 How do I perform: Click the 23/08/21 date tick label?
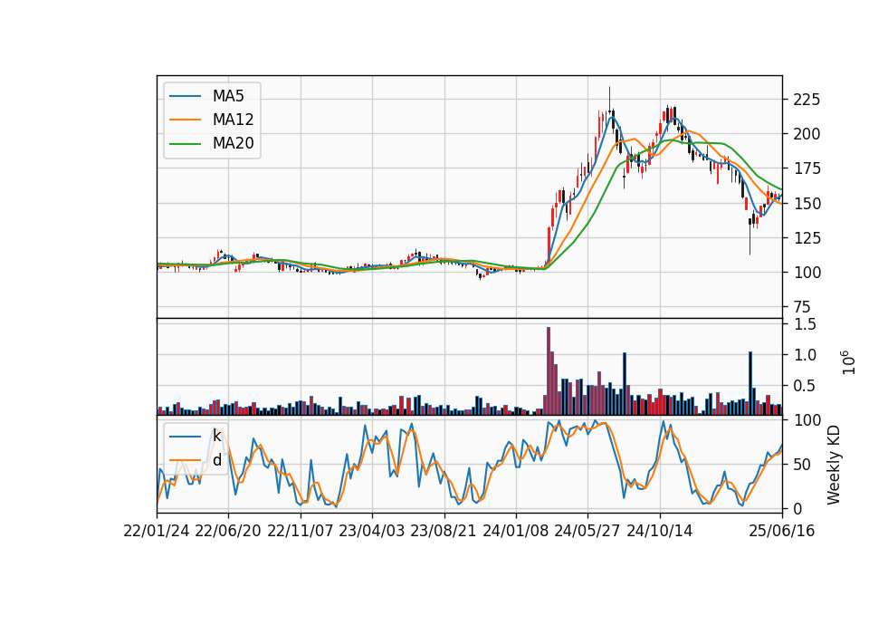click(x=444, y=531)
